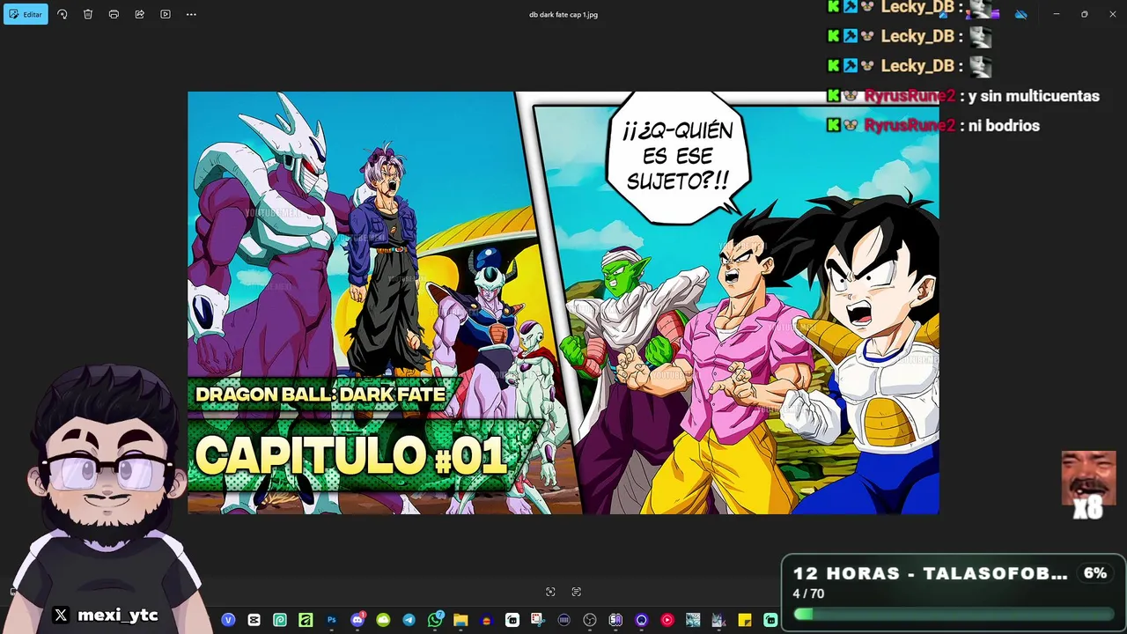Screen dimensions: 1127x634
Task: Click the scan text icon below image
Action: point(577,592)
